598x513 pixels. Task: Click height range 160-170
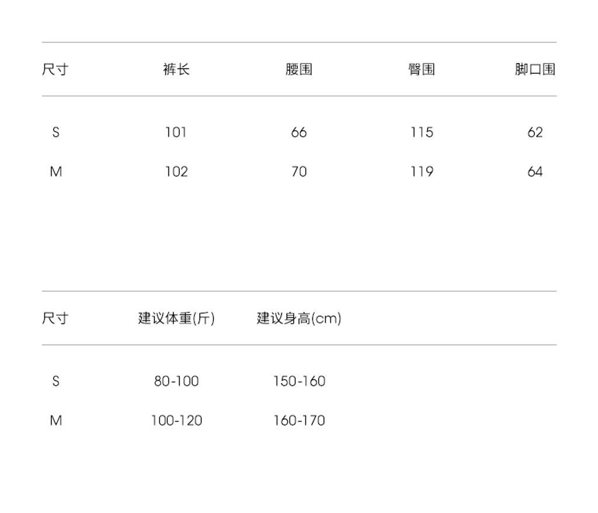click(x=299, y=420)
